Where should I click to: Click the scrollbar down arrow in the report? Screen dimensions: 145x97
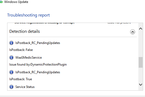pos(140,84)
